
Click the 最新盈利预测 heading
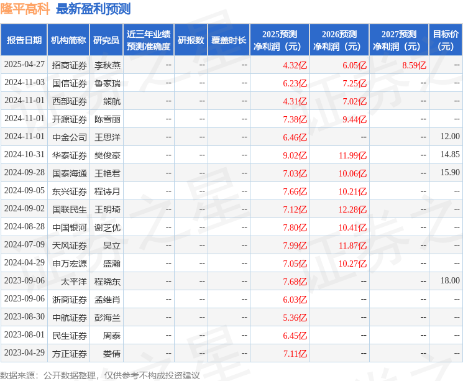pyautogui.click(x=93, y=9)
